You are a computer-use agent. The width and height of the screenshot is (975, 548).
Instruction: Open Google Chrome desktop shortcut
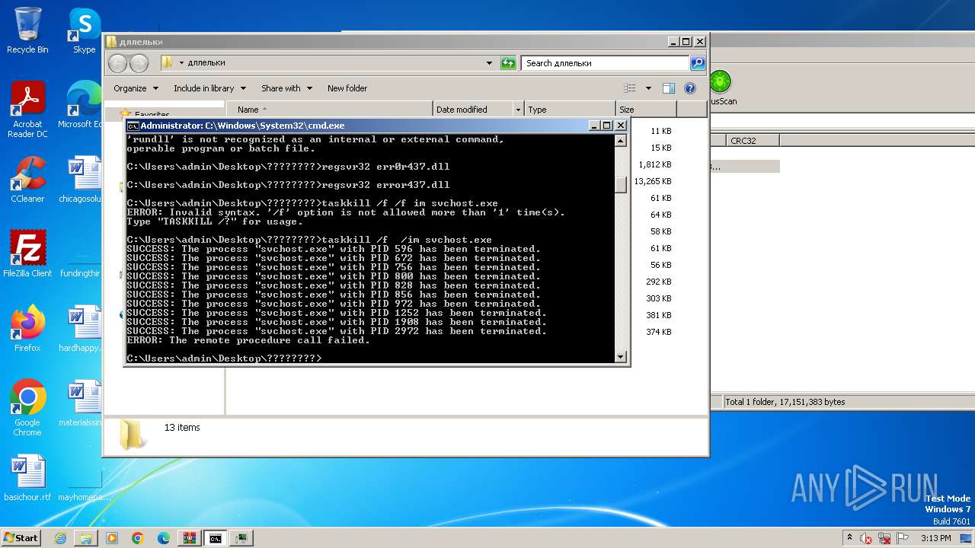(27, 408)
